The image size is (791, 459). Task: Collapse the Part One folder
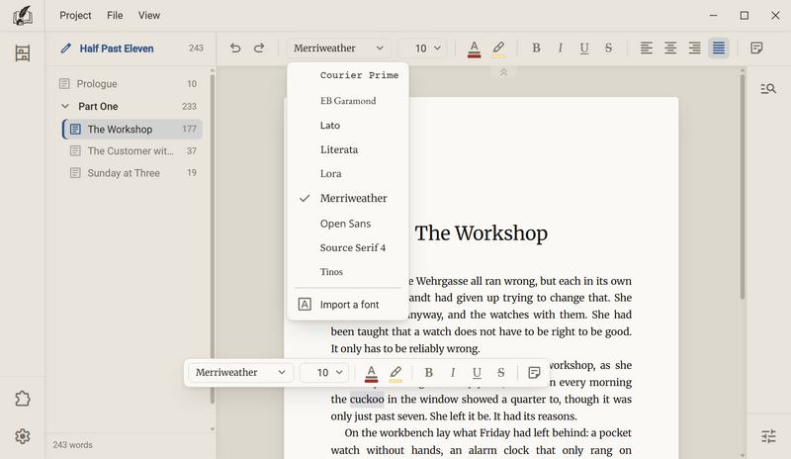coord(65,106)
